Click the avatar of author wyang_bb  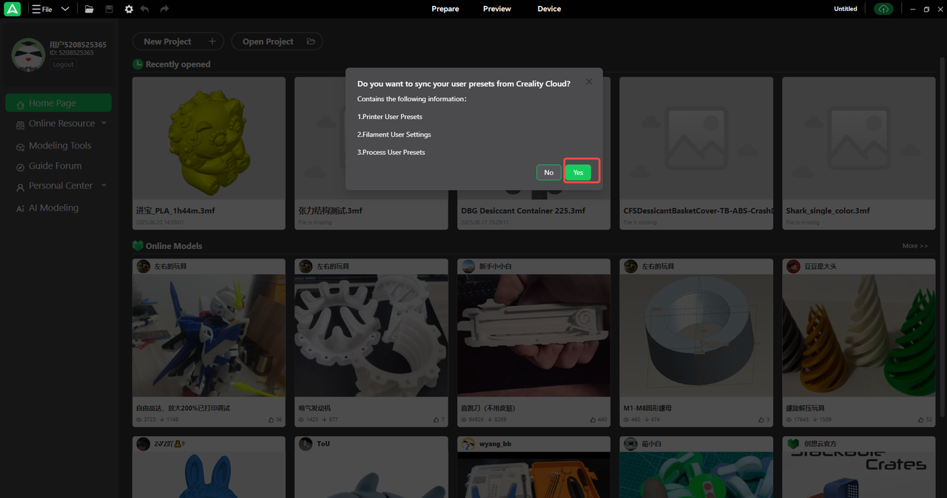point(467,444)
